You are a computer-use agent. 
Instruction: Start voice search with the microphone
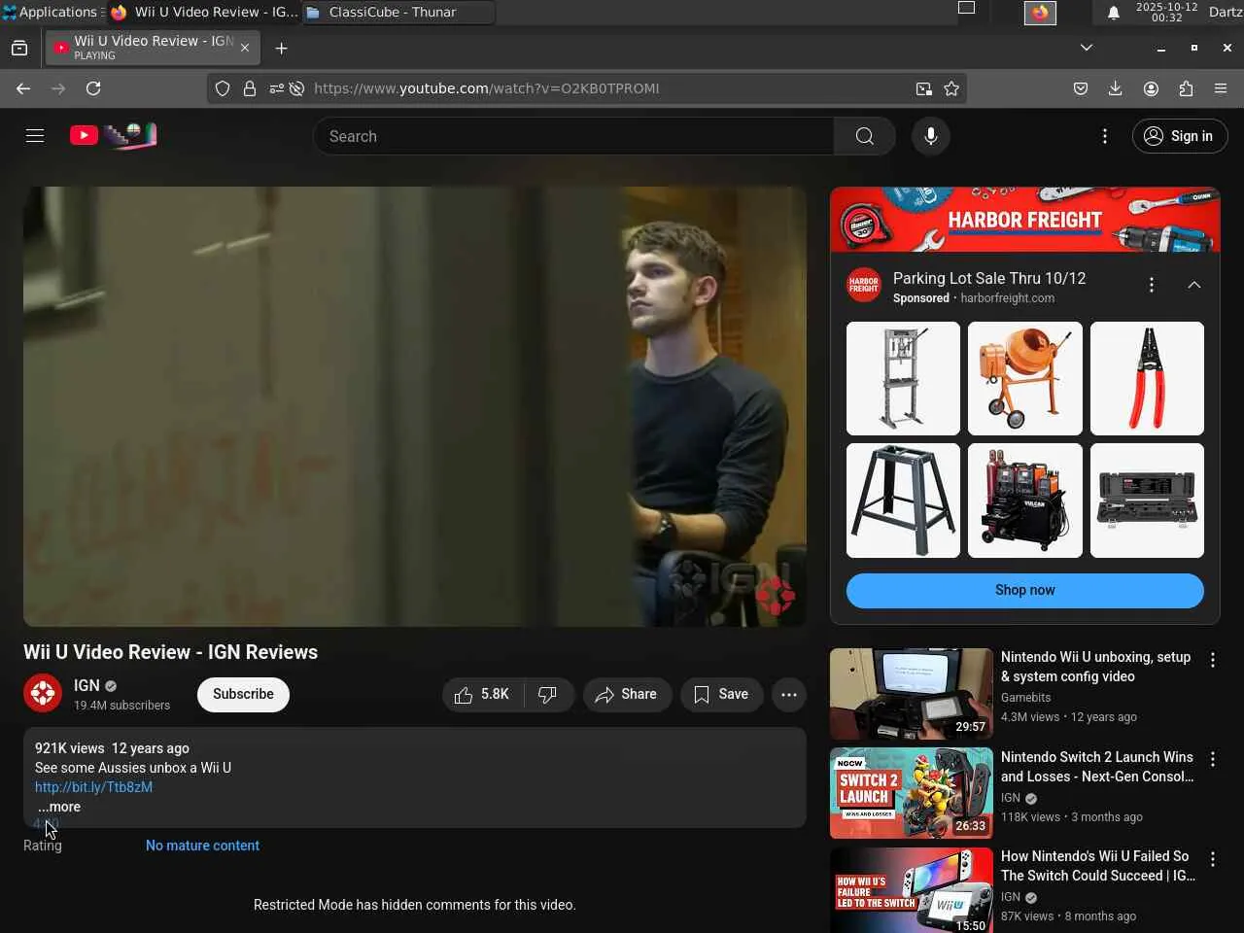click(x=930, y=136)
